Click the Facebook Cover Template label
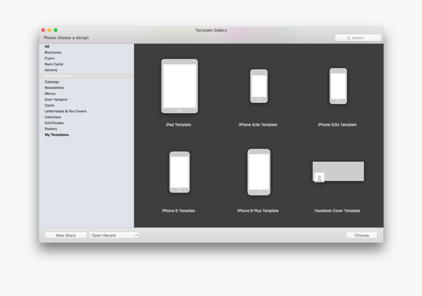 click(337, 211)
